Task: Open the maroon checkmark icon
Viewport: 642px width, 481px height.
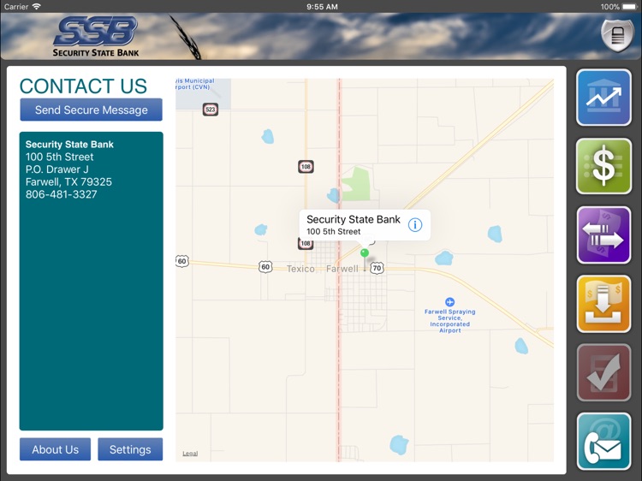Action: (x=603, y=372)
